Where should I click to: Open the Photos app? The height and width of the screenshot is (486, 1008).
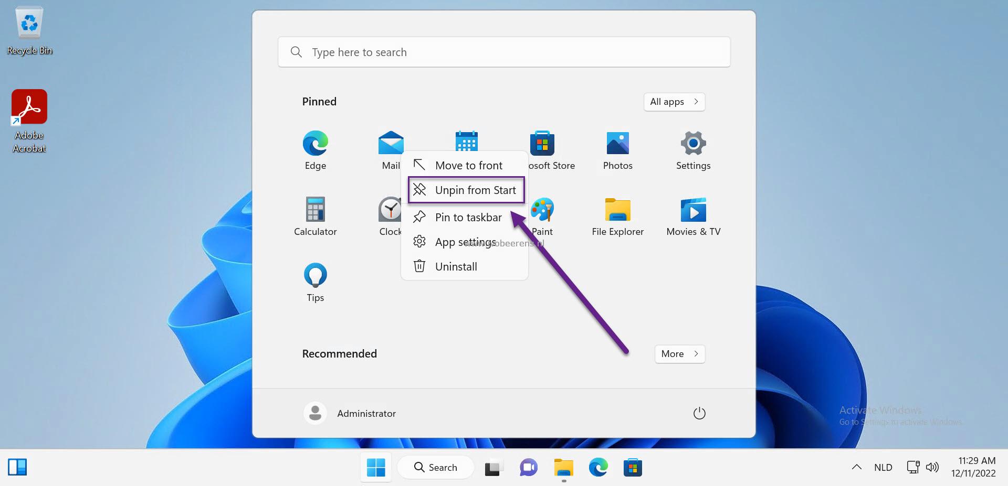click(617, 150)
